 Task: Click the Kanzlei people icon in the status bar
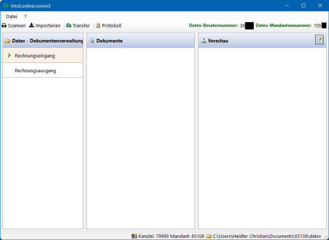(134, 236)
